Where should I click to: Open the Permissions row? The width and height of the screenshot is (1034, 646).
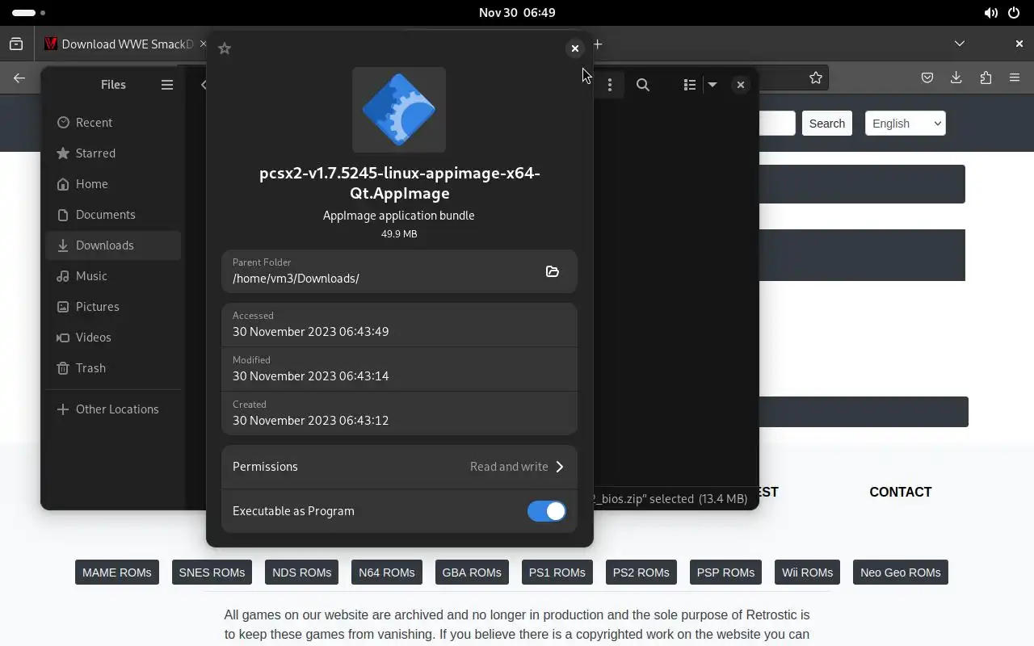(x=399, y=467)
